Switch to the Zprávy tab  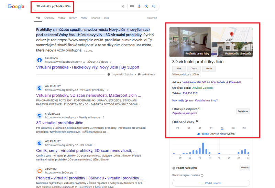coord(73,18)
